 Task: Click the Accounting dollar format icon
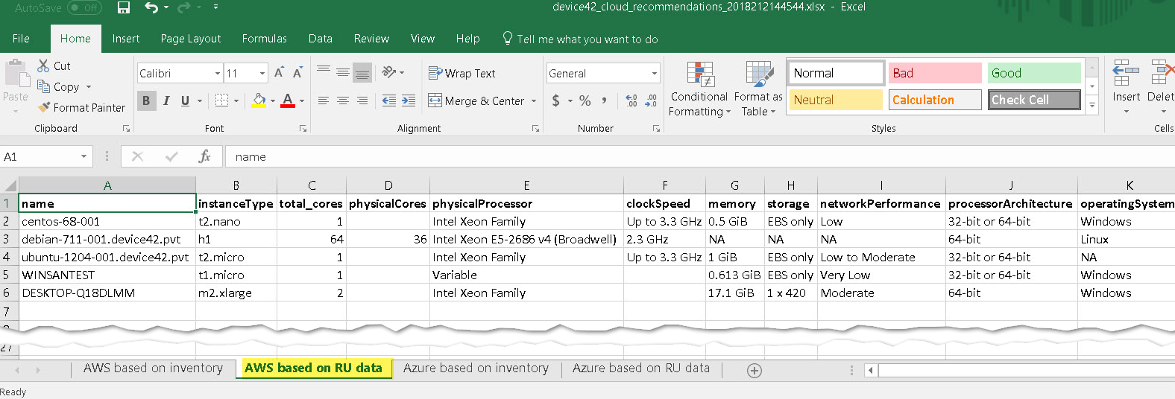coord(555,100)
